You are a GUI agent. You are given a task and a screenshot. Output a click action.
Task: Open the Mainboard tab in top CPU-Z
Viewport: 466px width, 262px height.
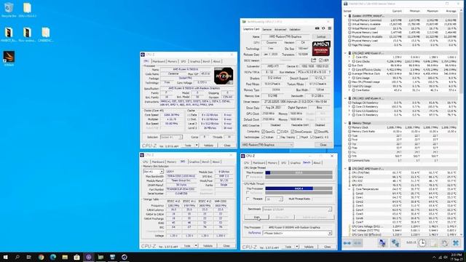tap(159, 61)
